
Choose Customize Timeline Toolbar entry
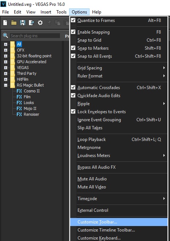point(119,230)
